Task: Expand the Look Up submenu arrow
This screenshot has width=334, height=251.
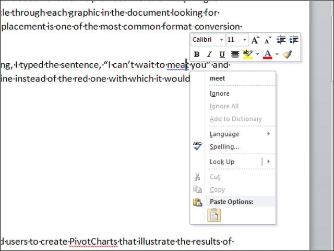Action: pyautogui.click(x=269, y=162)
